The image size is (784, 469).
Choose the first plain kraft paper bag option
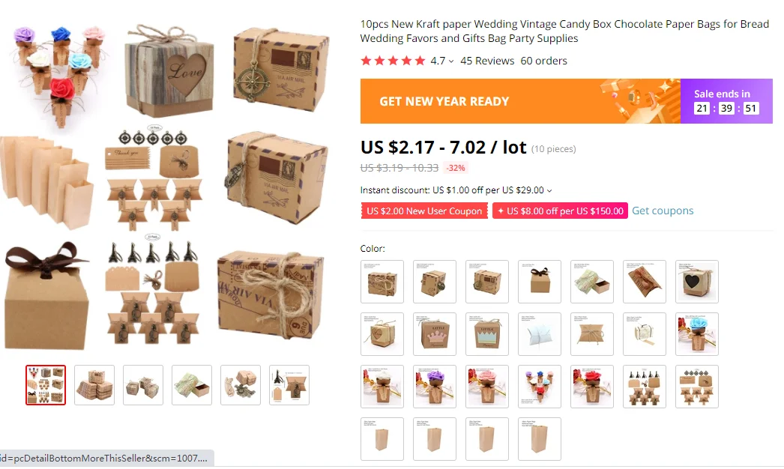click(382, 439)
